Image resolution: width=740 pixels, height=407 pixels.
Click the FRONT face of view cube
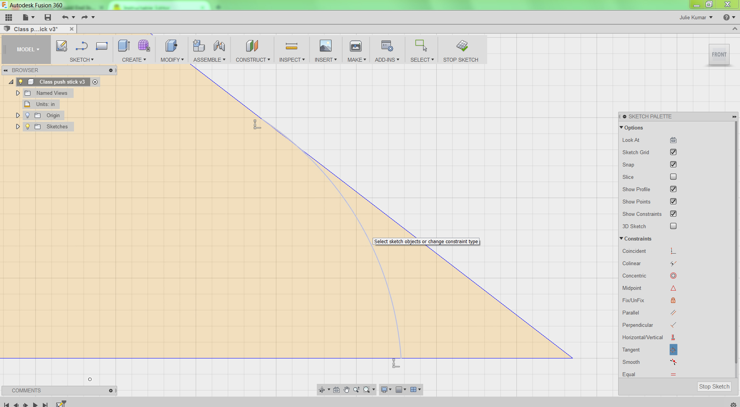click(719, 55)
